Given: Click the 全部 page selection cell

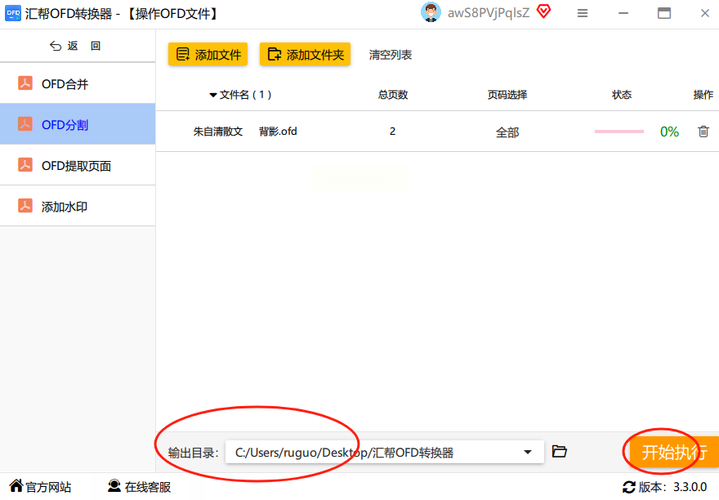Looking at the screenshot, I should tap(507, 132).
